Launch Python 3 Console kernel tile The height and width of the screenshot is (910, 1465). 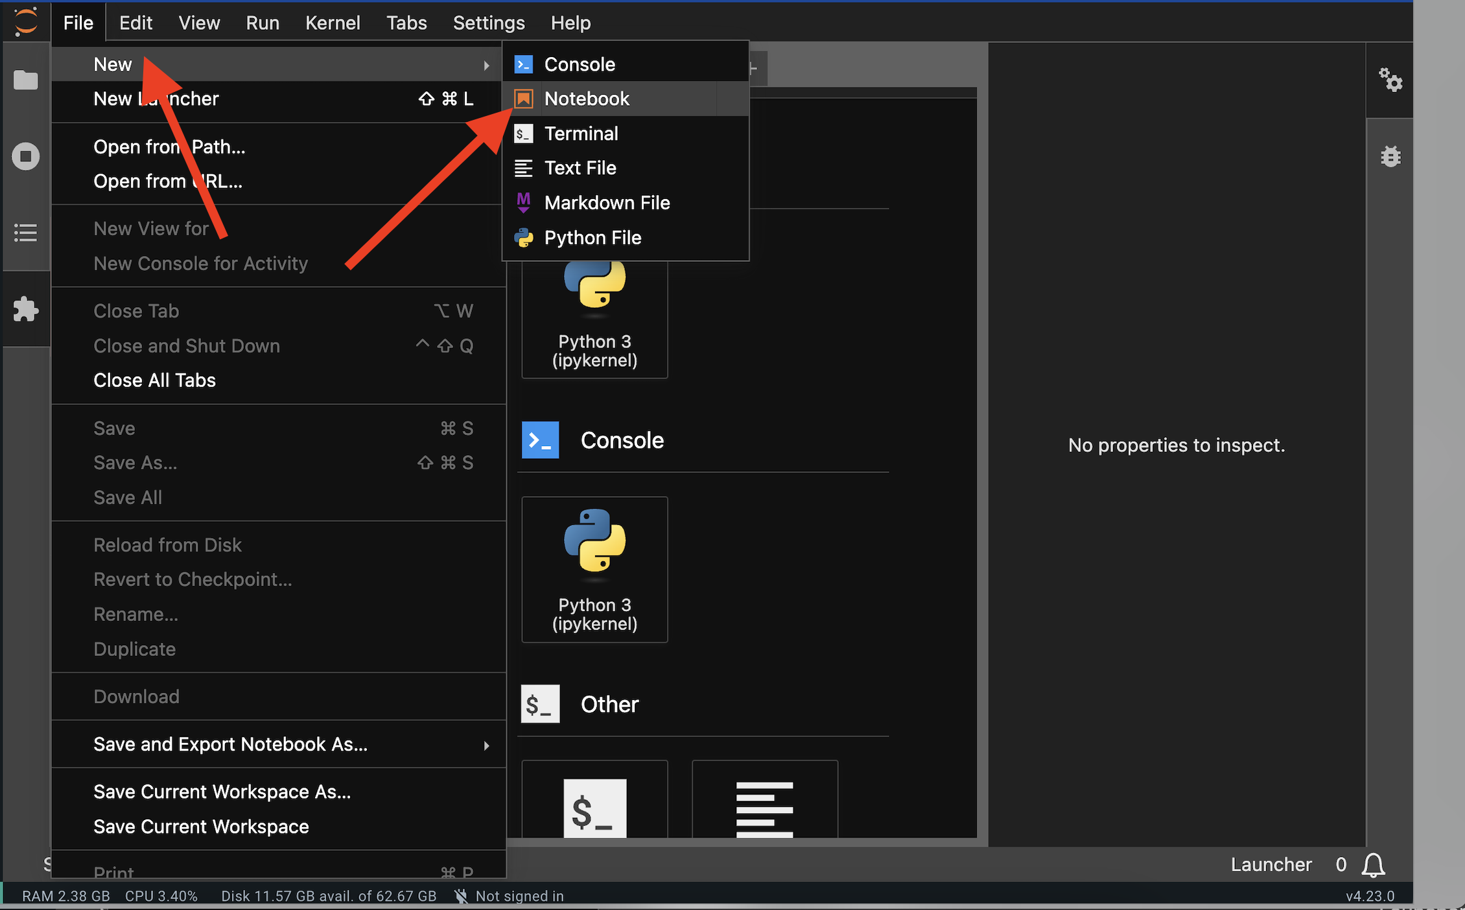tap(594, 569)
